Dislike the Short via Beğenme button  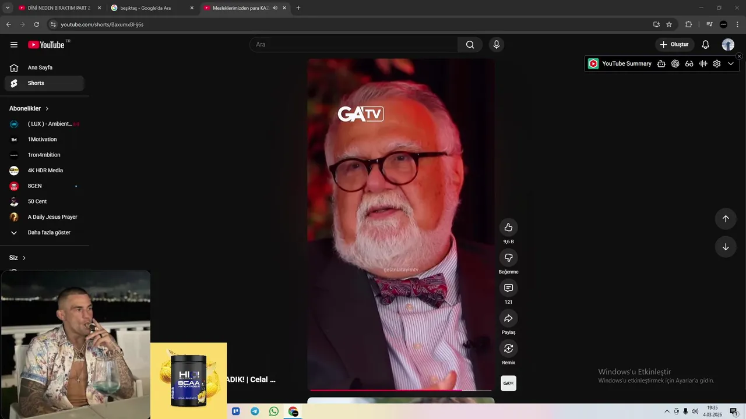(x=508, y=258)
